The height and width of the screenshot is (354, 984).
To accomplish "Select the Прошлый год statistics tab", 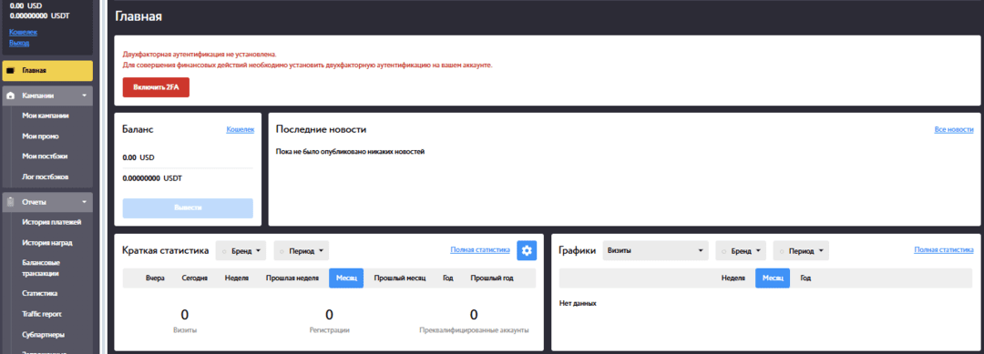I will point(492,278).
